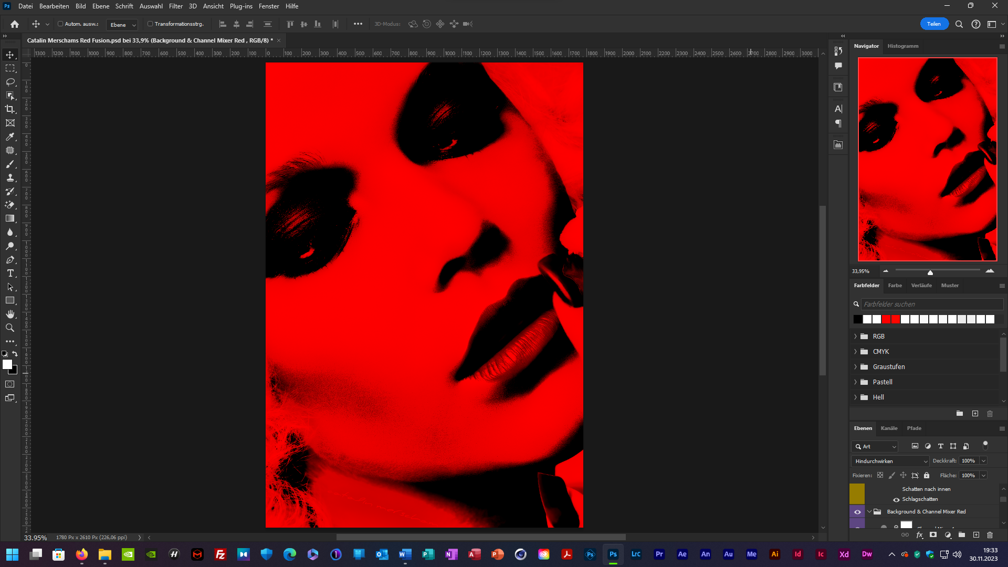Screen dimensions: 1008x567
Task: Click the Teilen button
Action: click(x=933, y=24)
